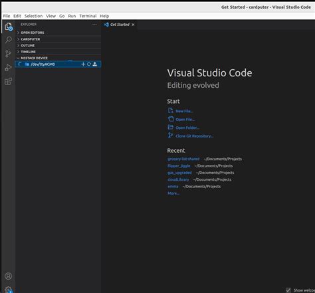The width and height of the screenshot is (315, 293).
Task: Open recent project flipper_jiggle
Action: click(179, 166)
